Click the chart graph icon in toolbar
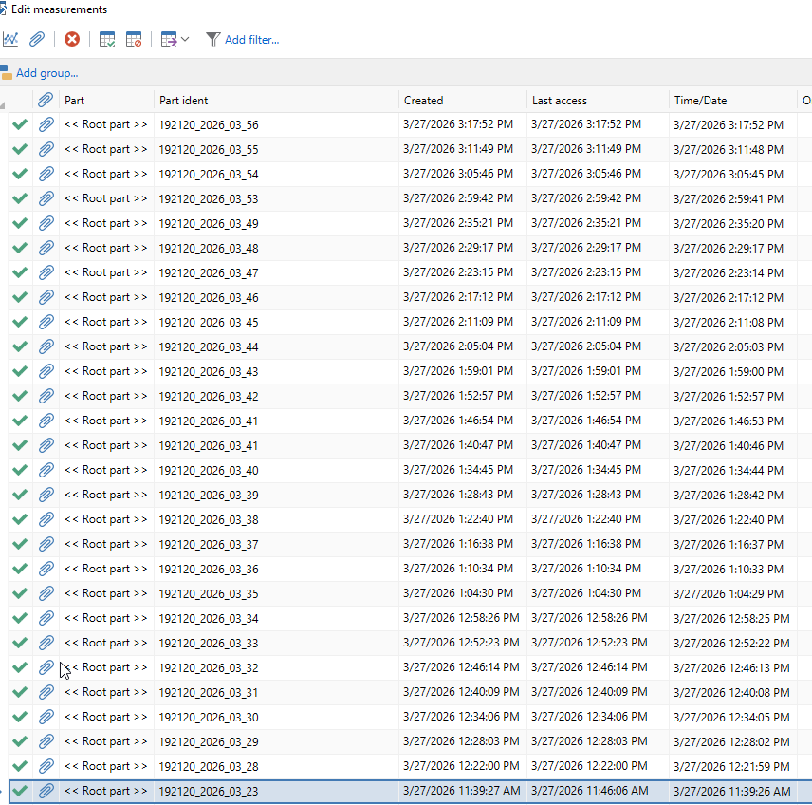The image size is (812, 805). coord(9,39)
